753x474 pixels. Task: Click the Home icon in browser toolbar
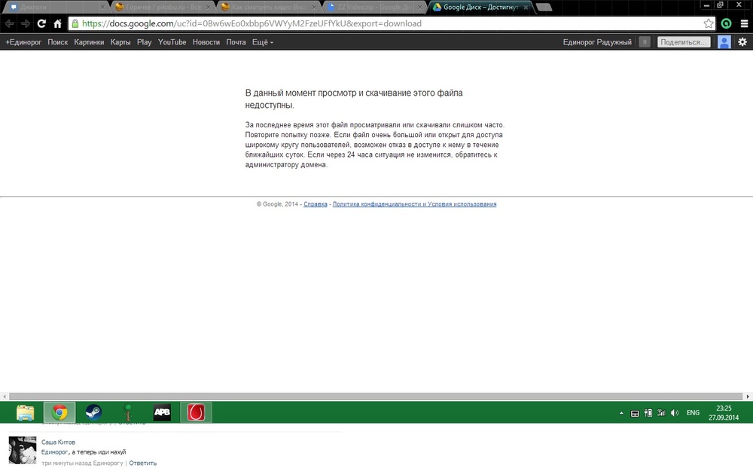(57, 23)
